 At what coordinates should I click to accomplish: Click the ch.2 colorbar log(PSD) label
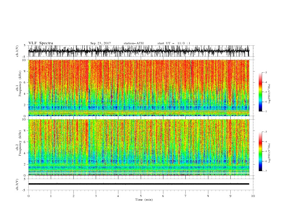[269, 153]
